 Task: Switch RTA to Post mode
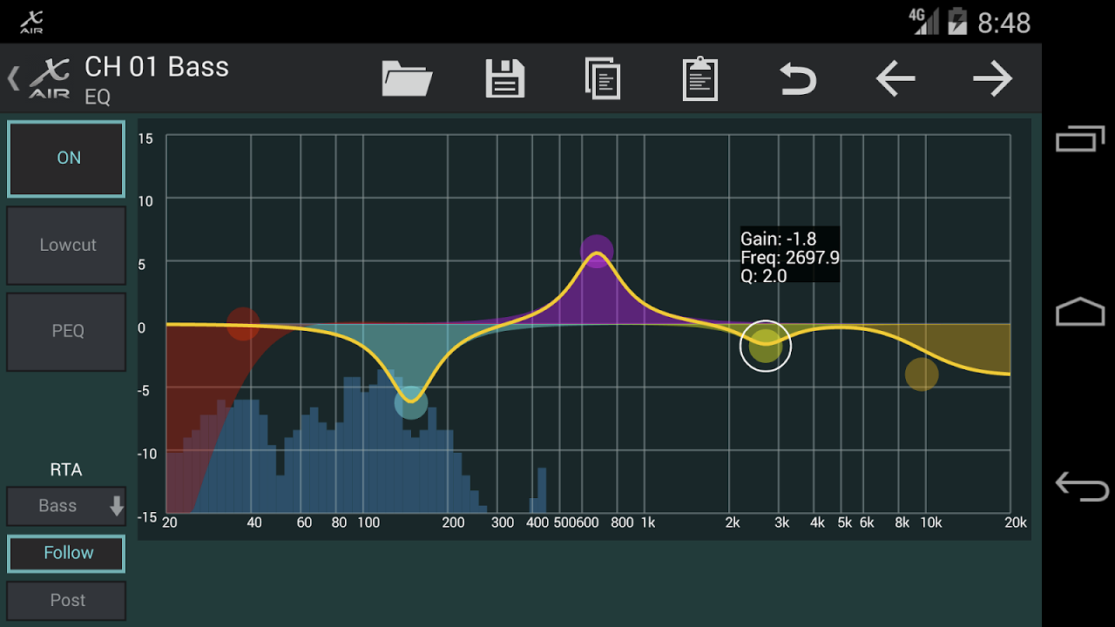click(66, 600)
